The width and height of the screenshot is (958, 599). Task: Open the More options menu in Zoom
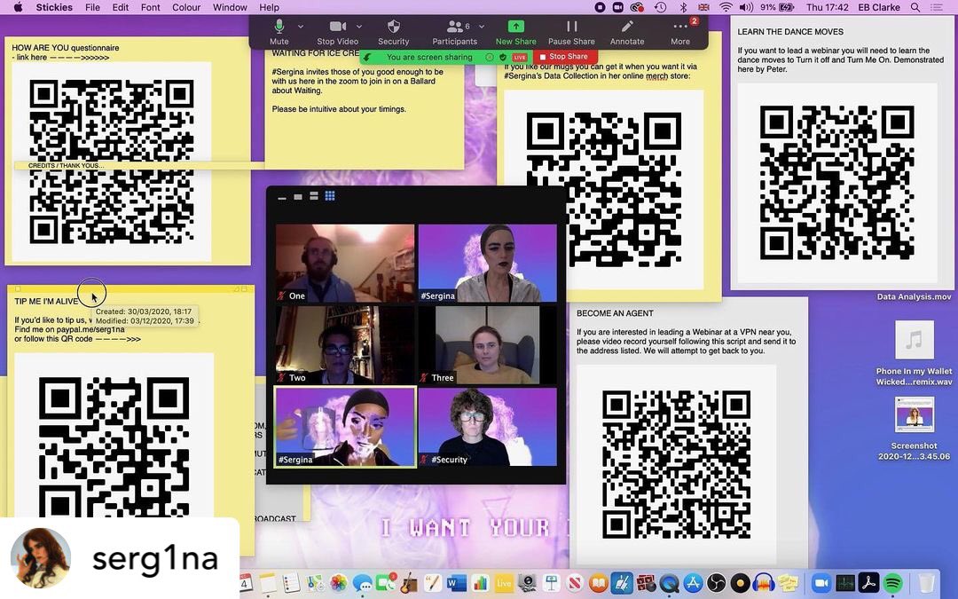click(680, 32)
